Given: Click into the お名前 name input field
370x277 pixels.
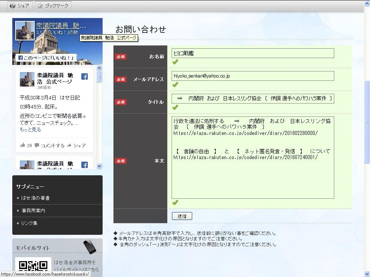Looking at the screenshot, I should pos(253,53).
